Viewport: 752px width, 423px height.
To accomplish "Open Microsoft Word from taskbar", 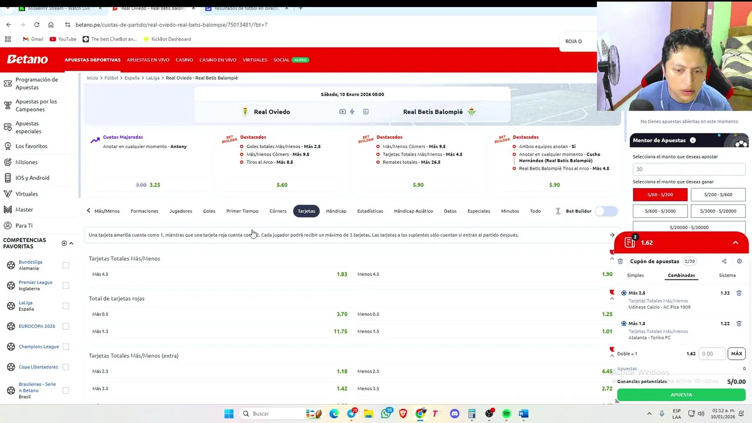I will 523,414.
